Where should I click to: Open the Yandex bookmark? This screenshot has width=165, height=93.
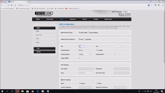pos(51,9)
